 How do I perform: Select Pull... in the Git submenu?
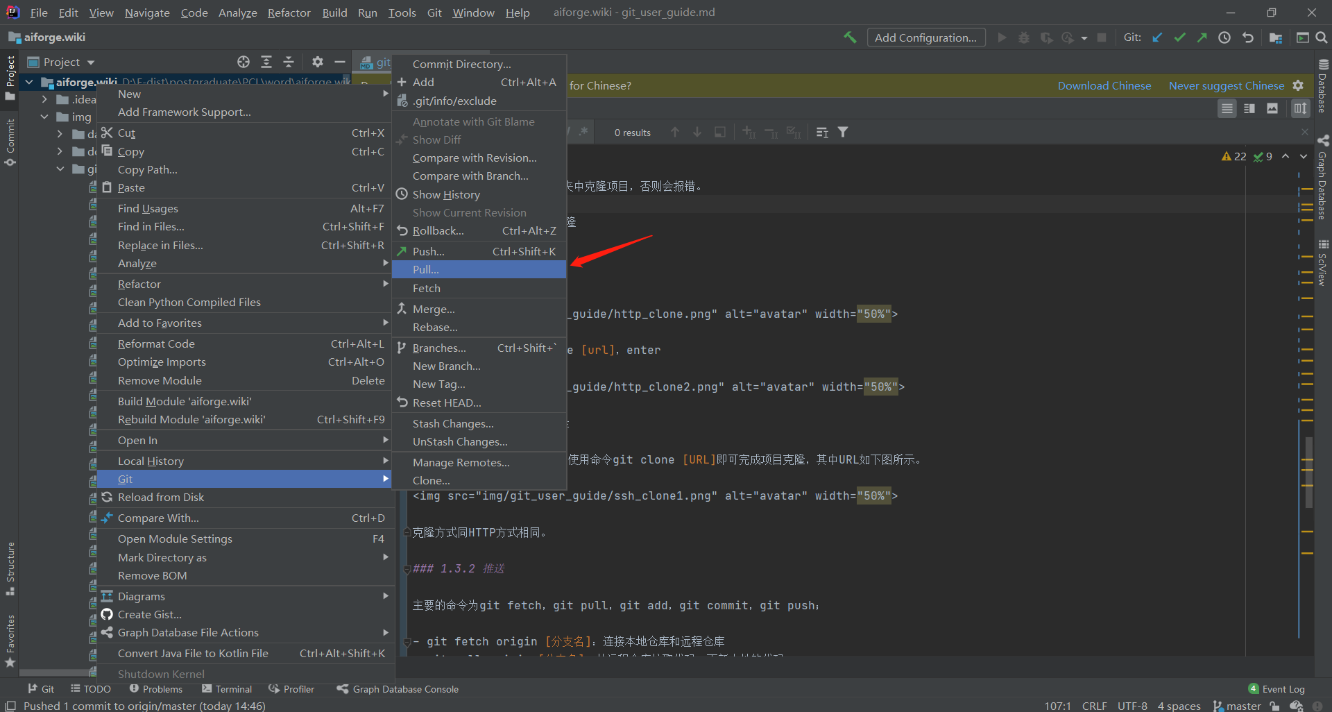click(x=479, y=269)
